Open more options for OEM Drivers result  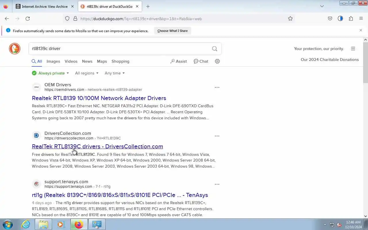click(x=217, y=87)
